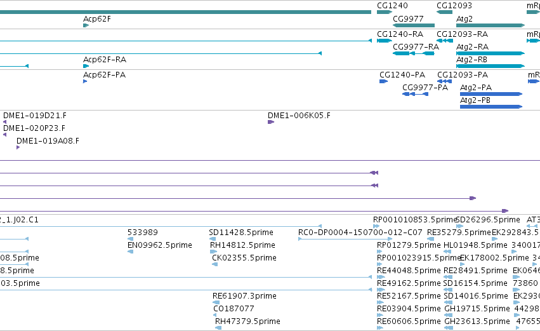This screenshot has width=540, height=331.
Task: Select the CG9977 gene bar
Action: coord(414,25)
